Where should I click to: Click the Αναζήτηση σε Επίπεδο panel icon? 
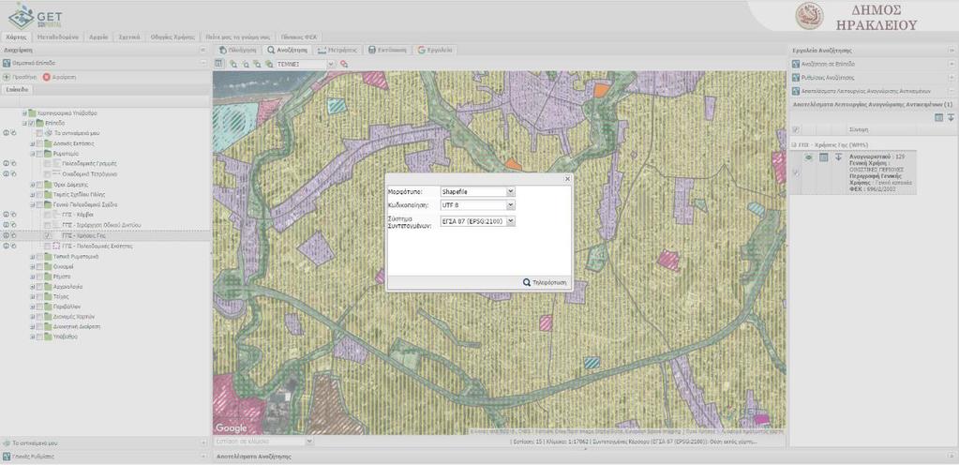796,64
